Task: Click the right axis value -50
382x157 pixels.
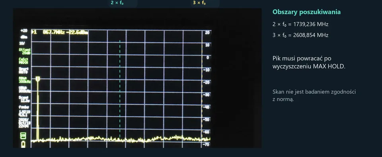Action: point(207,120)
